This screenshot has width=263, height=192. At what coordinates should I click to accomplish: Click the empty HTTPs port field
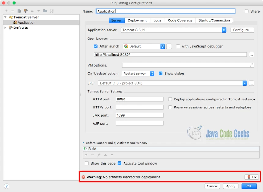pos(139,107)
